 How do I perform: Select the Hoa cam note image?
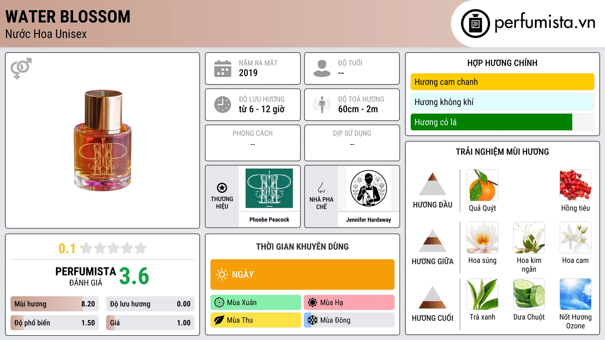pos(575,238)
